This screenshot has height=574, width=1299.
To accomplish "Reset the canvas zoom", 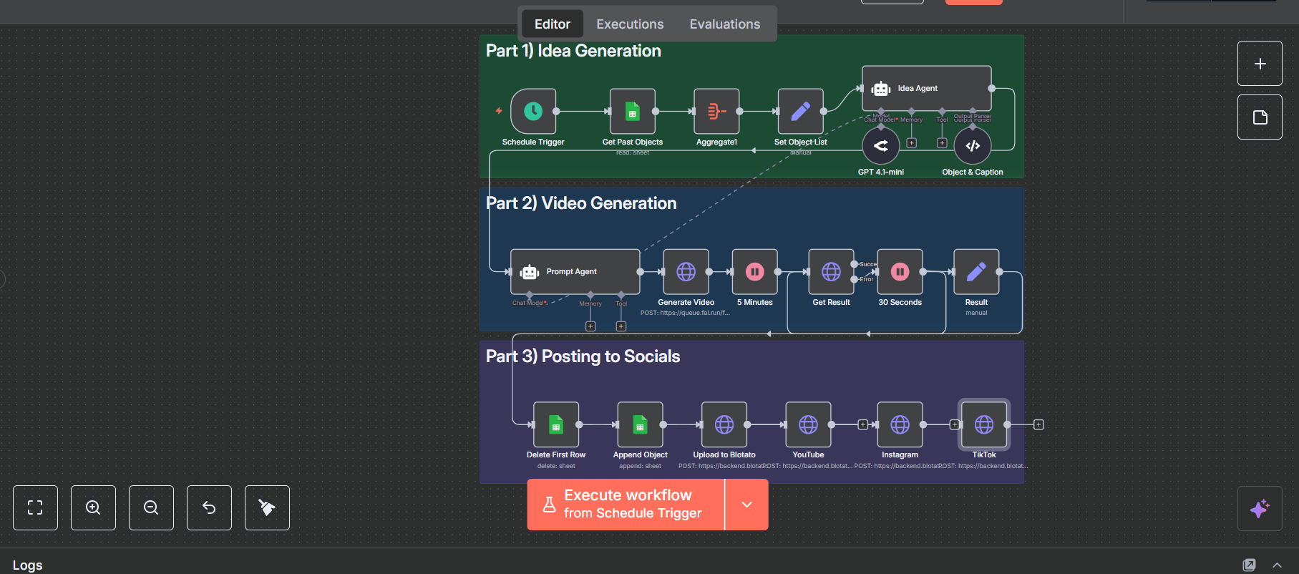I will tap(209, 507).
